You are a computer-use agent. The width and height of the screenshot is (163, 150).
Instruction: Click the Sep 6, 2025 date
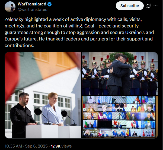pos(36,146)
